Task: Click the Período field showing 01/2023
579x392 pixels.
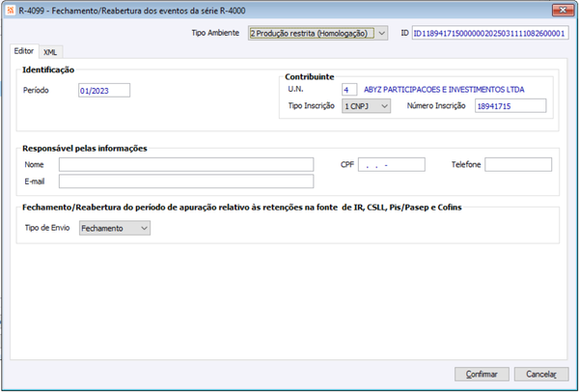Action: 104,91
